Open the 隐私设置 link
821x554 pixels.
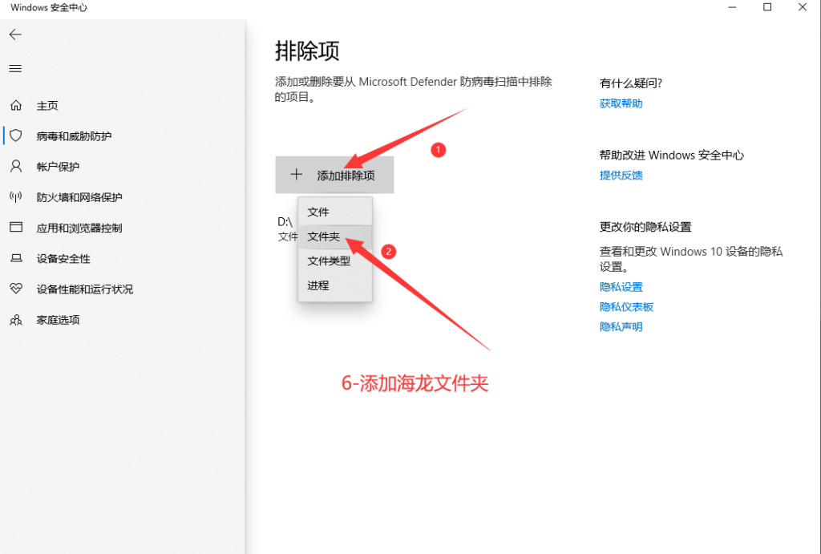coord(621,287)
